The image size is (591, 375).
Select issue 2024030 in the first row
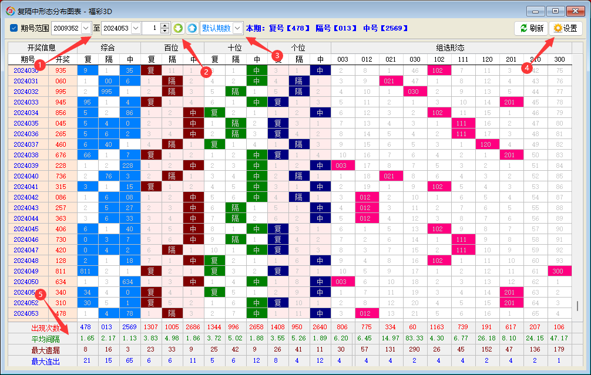26,70
